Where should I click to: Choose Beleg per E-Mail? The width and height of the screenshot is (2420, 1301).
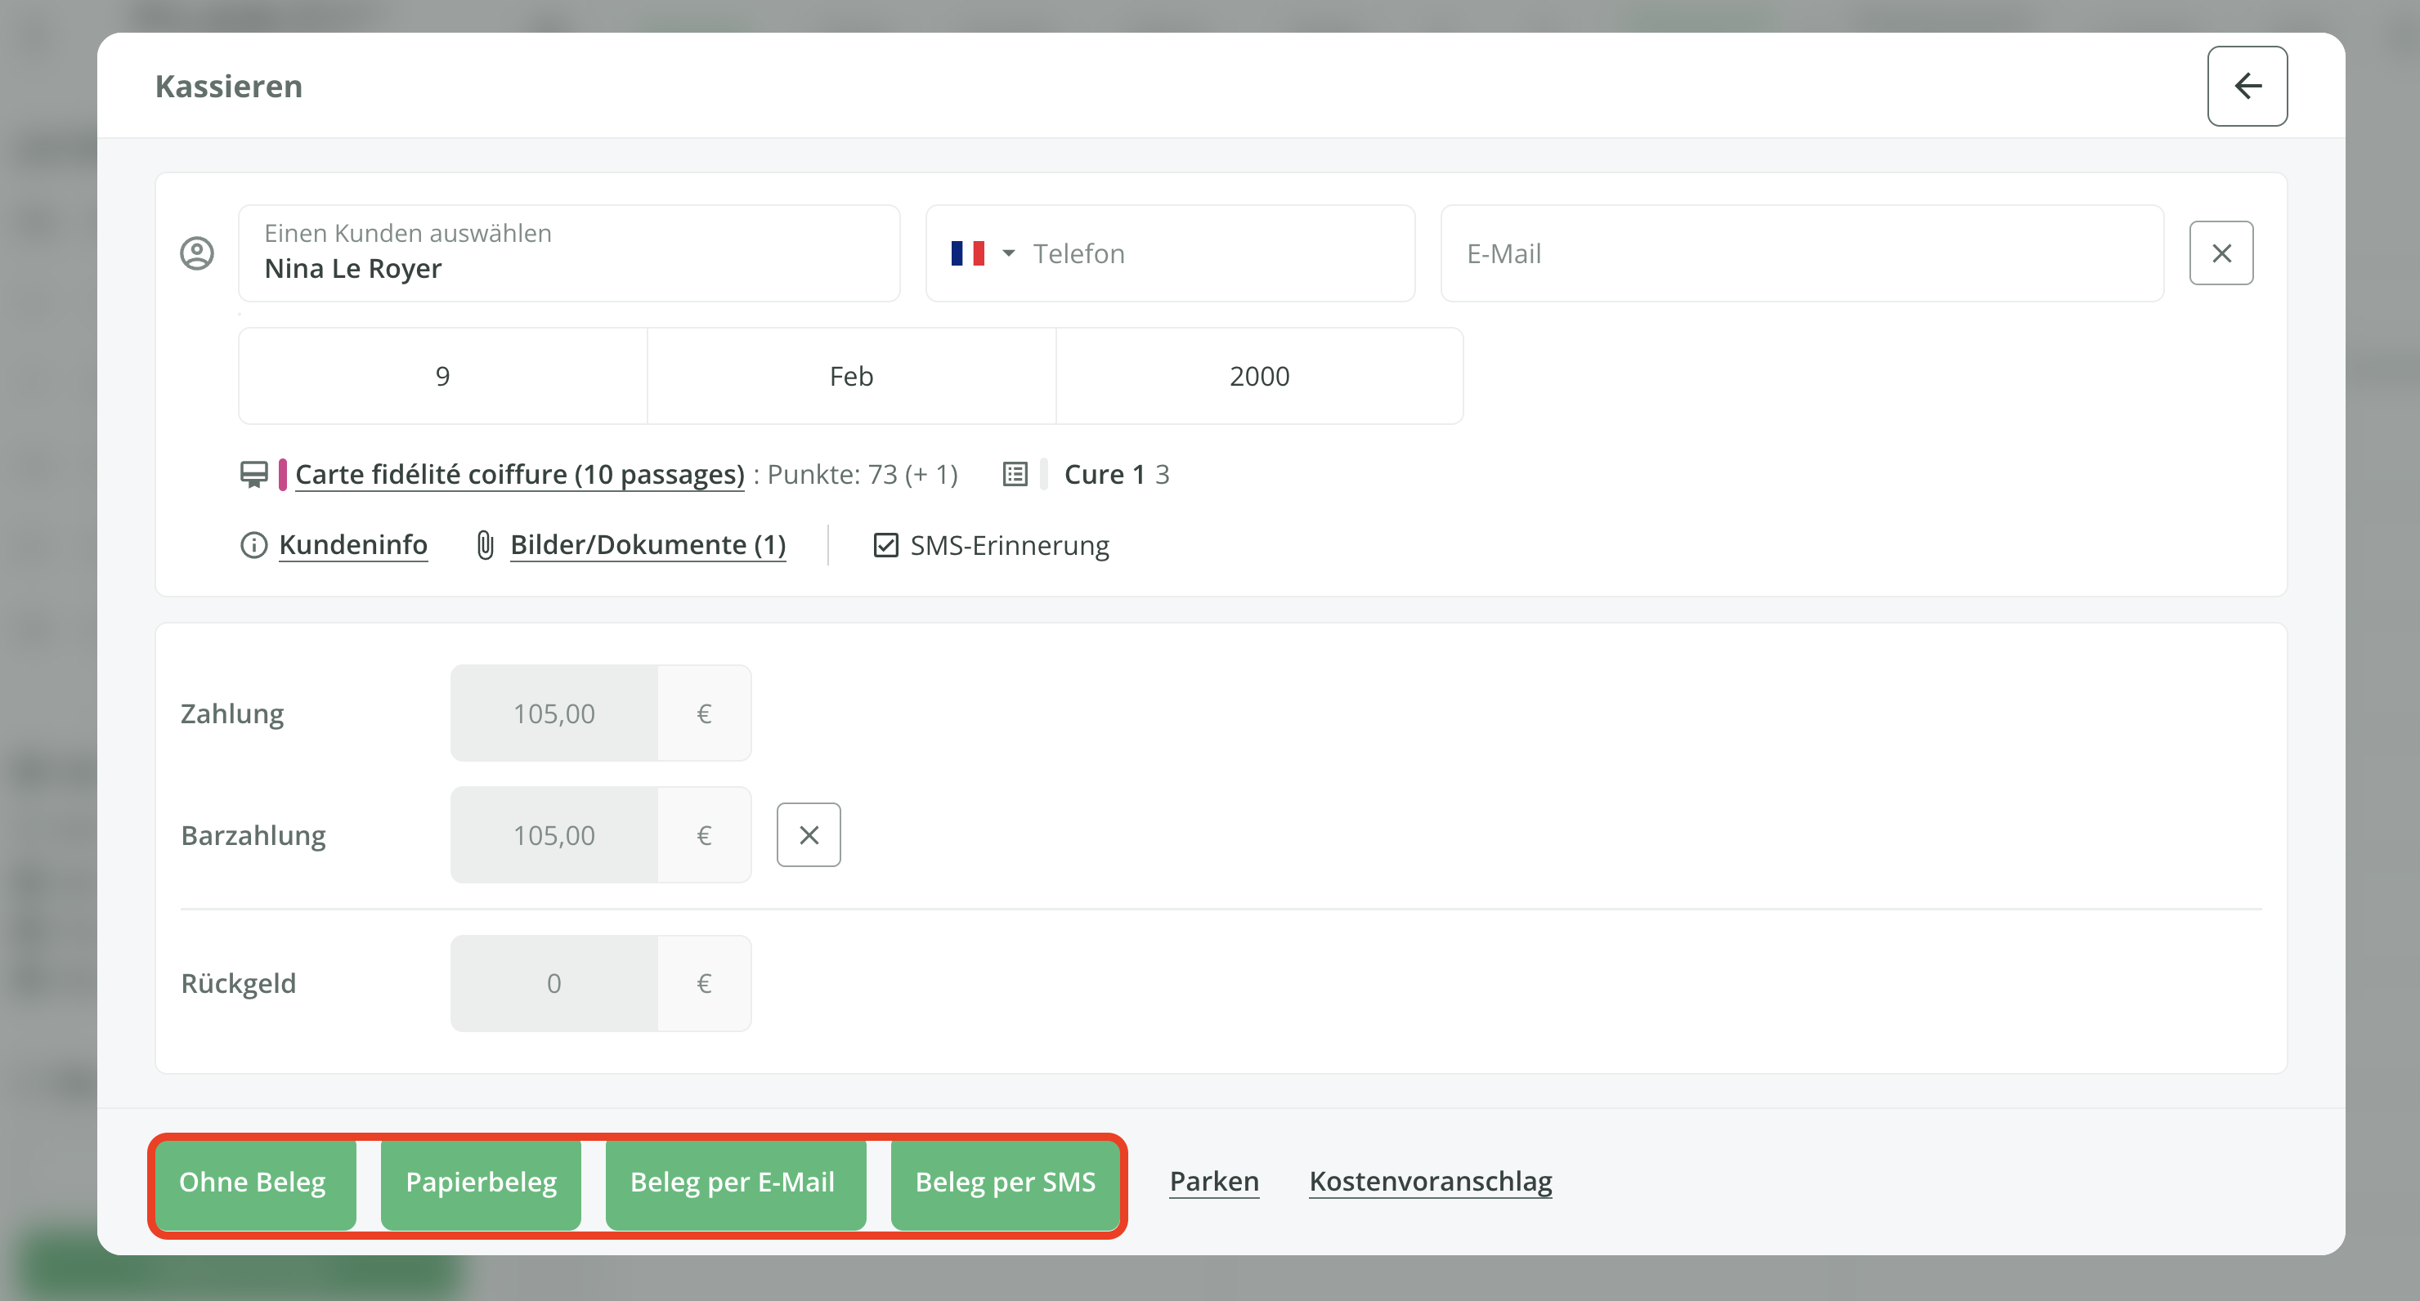[x=732, y=1181]
